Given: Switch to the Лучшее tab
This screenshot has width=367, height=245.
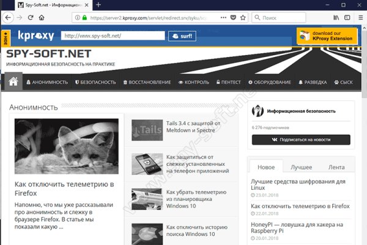Looking at the screenshot, I should point(301,167).
